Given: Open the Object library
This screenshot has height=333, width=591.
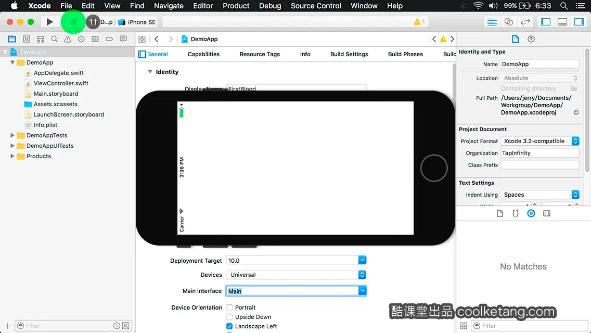Looking at the screenshot, I should [x=531, y=213].
